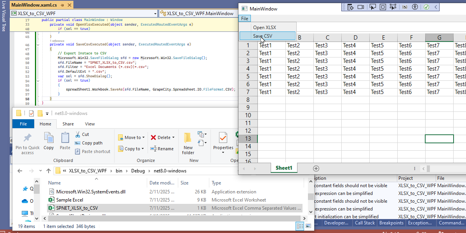Select the Sample Excel file
466x233 pixels.
[x=174, y=200]
